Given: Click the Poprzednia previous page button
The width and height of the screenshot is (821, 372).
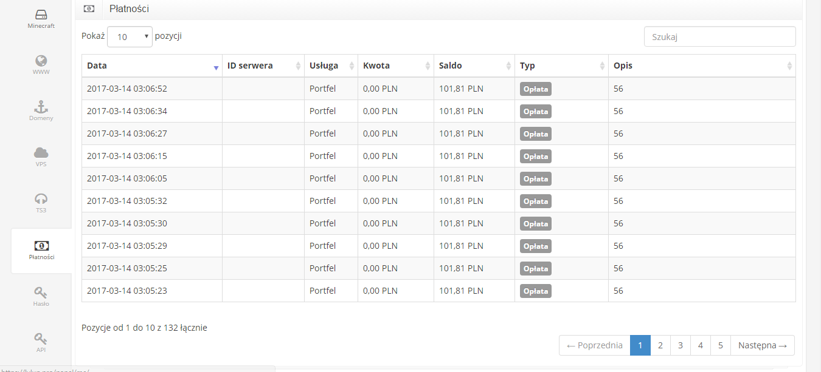Looking at the screenshot, I should point(594,345).
